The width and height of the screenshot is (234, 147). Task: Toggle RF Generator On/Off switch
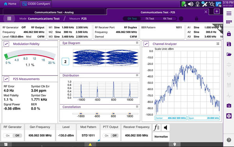12,136
